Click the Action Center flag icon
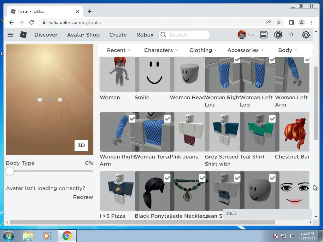Image resolution: width=323 pixels, height=242 pixels. 276,236
